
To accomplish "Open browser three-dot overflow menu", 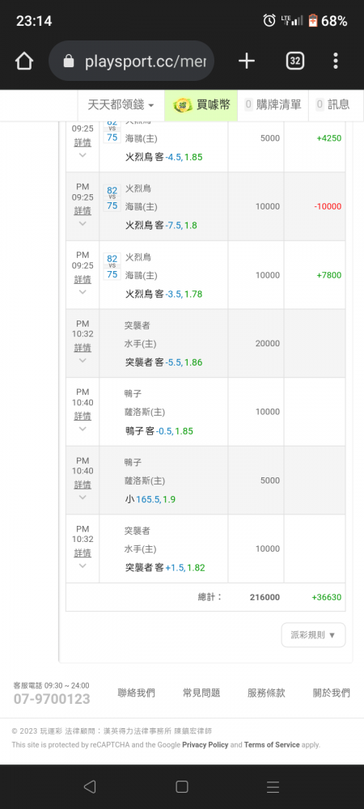I will [336, 61].
